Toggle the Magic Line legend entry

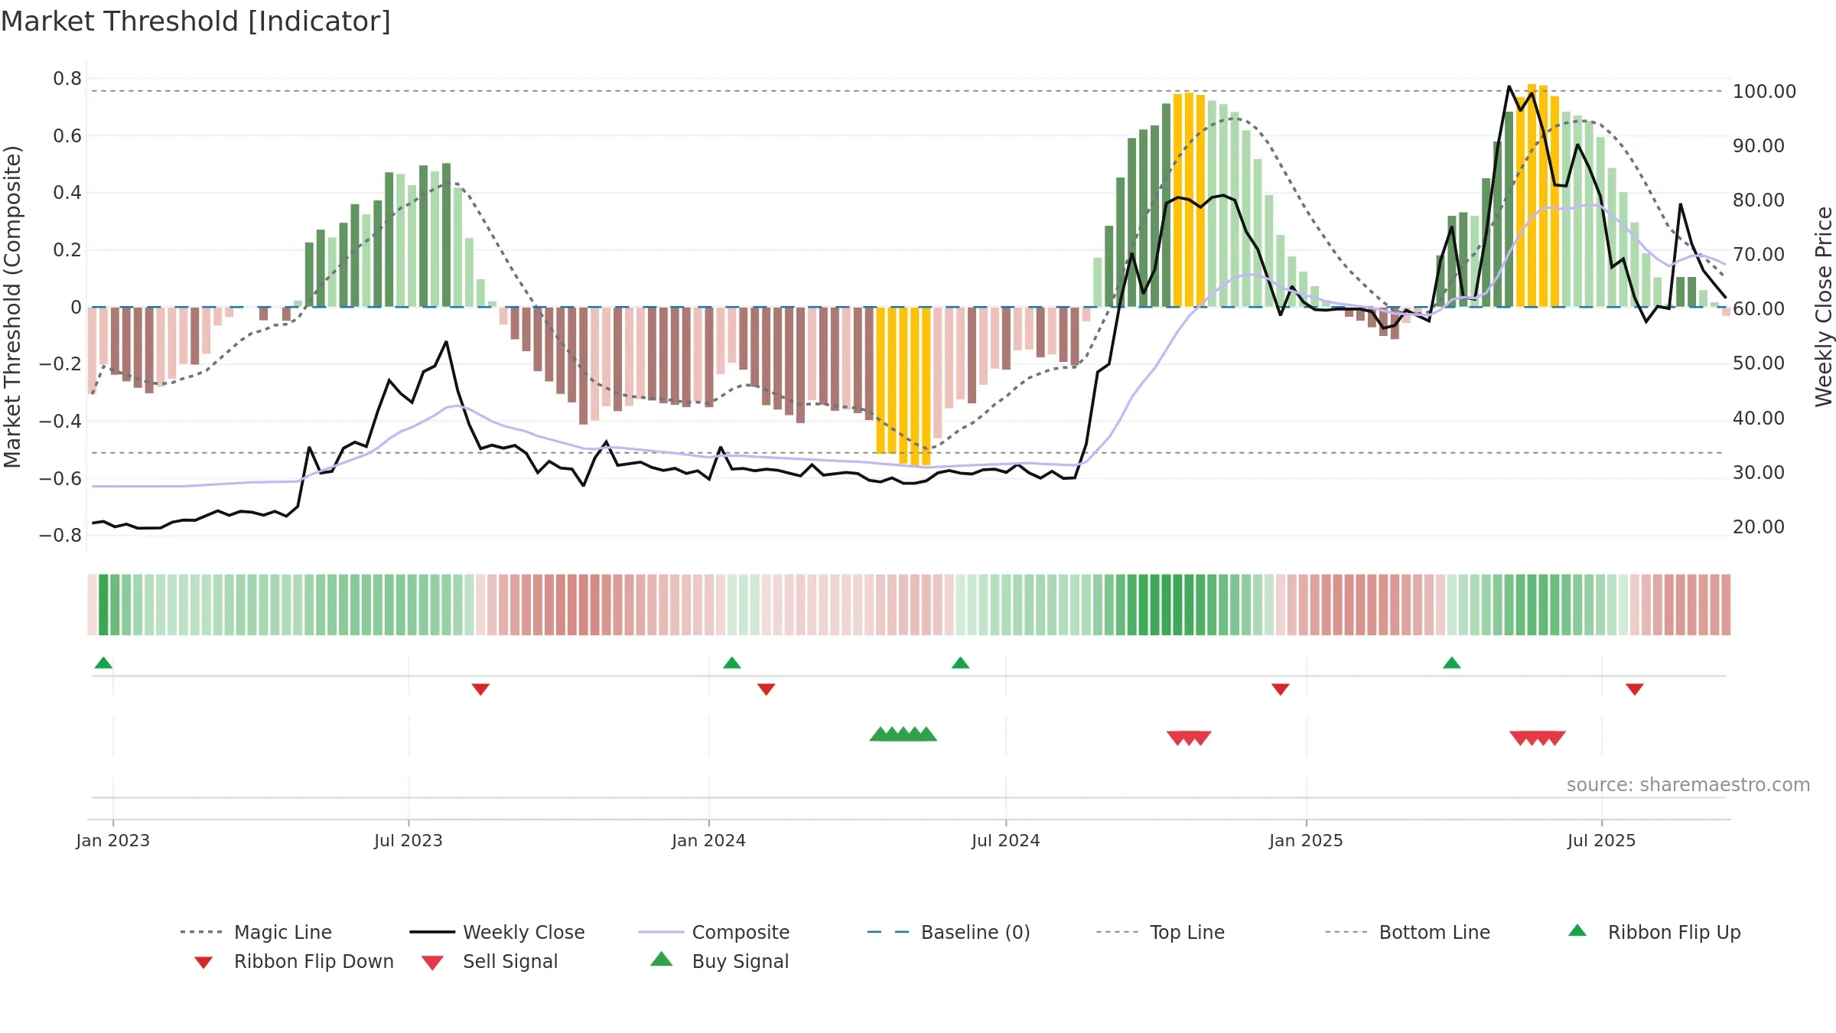tap(256, 932)
